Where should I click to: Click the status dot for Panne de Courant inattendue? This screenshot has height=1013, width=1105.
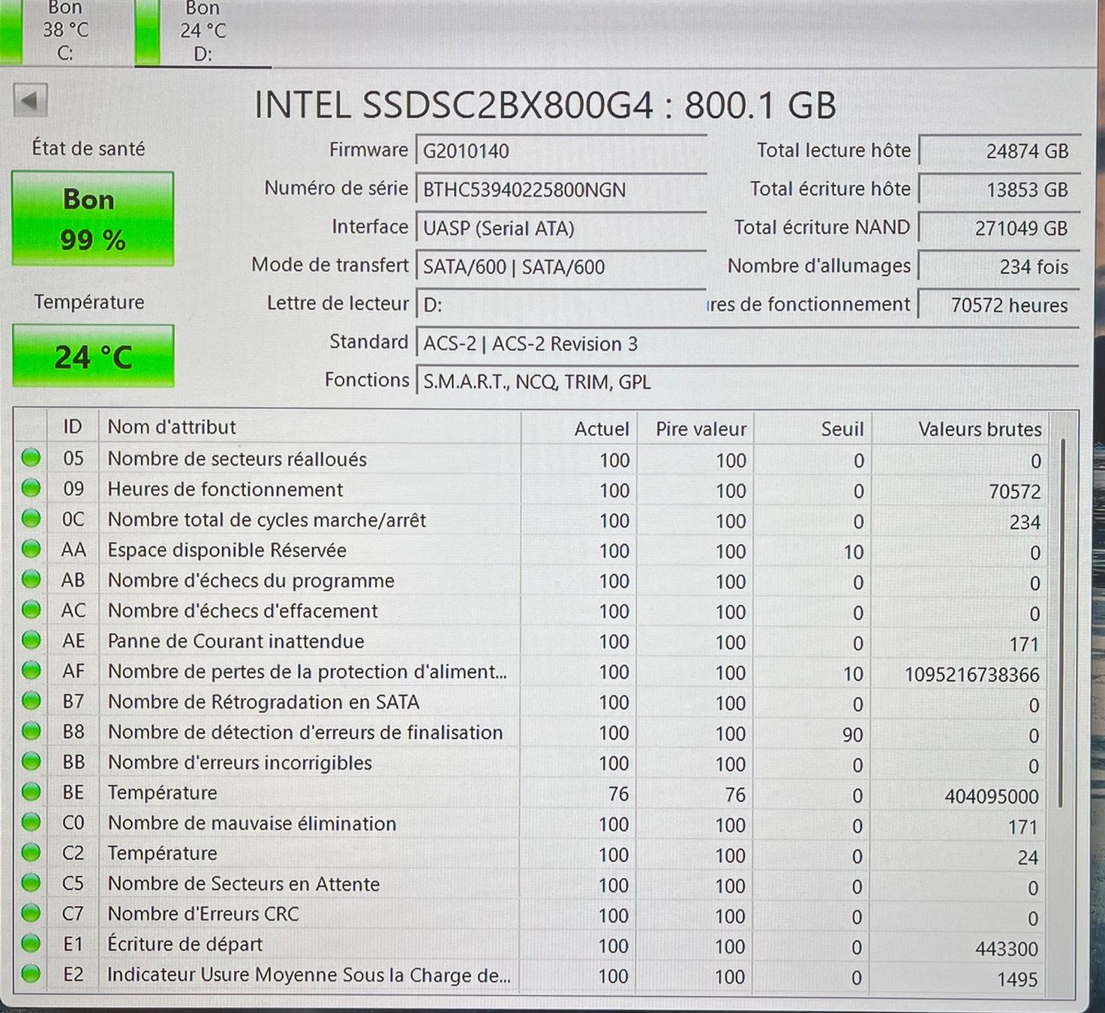click(x=31, y=640)
